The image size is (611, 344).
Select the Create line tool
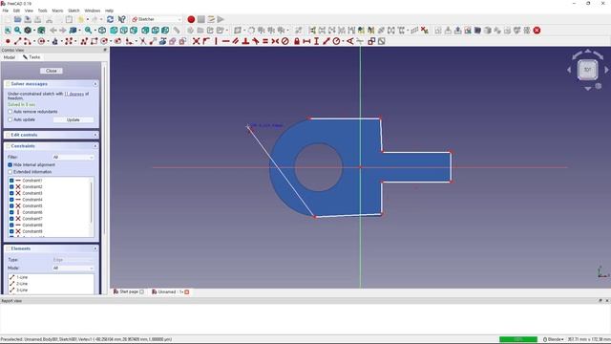click(17, 41)
